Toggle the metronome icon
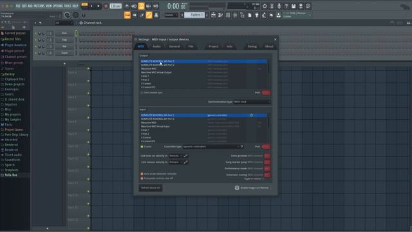The image size is (412, 232). pos(127,6)
